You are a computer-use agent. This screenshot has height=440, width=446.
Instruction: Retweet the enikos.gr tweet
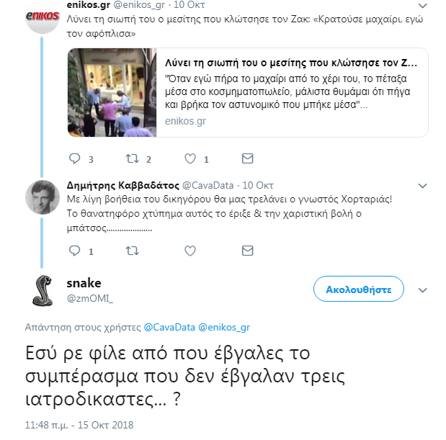(133, 158)
